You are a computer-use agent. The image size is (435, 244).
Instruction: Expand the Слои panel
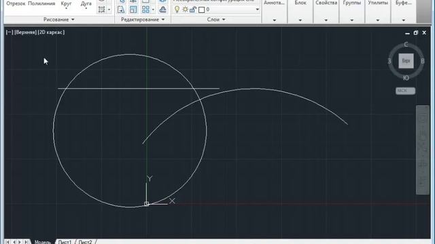coord(216,20)
